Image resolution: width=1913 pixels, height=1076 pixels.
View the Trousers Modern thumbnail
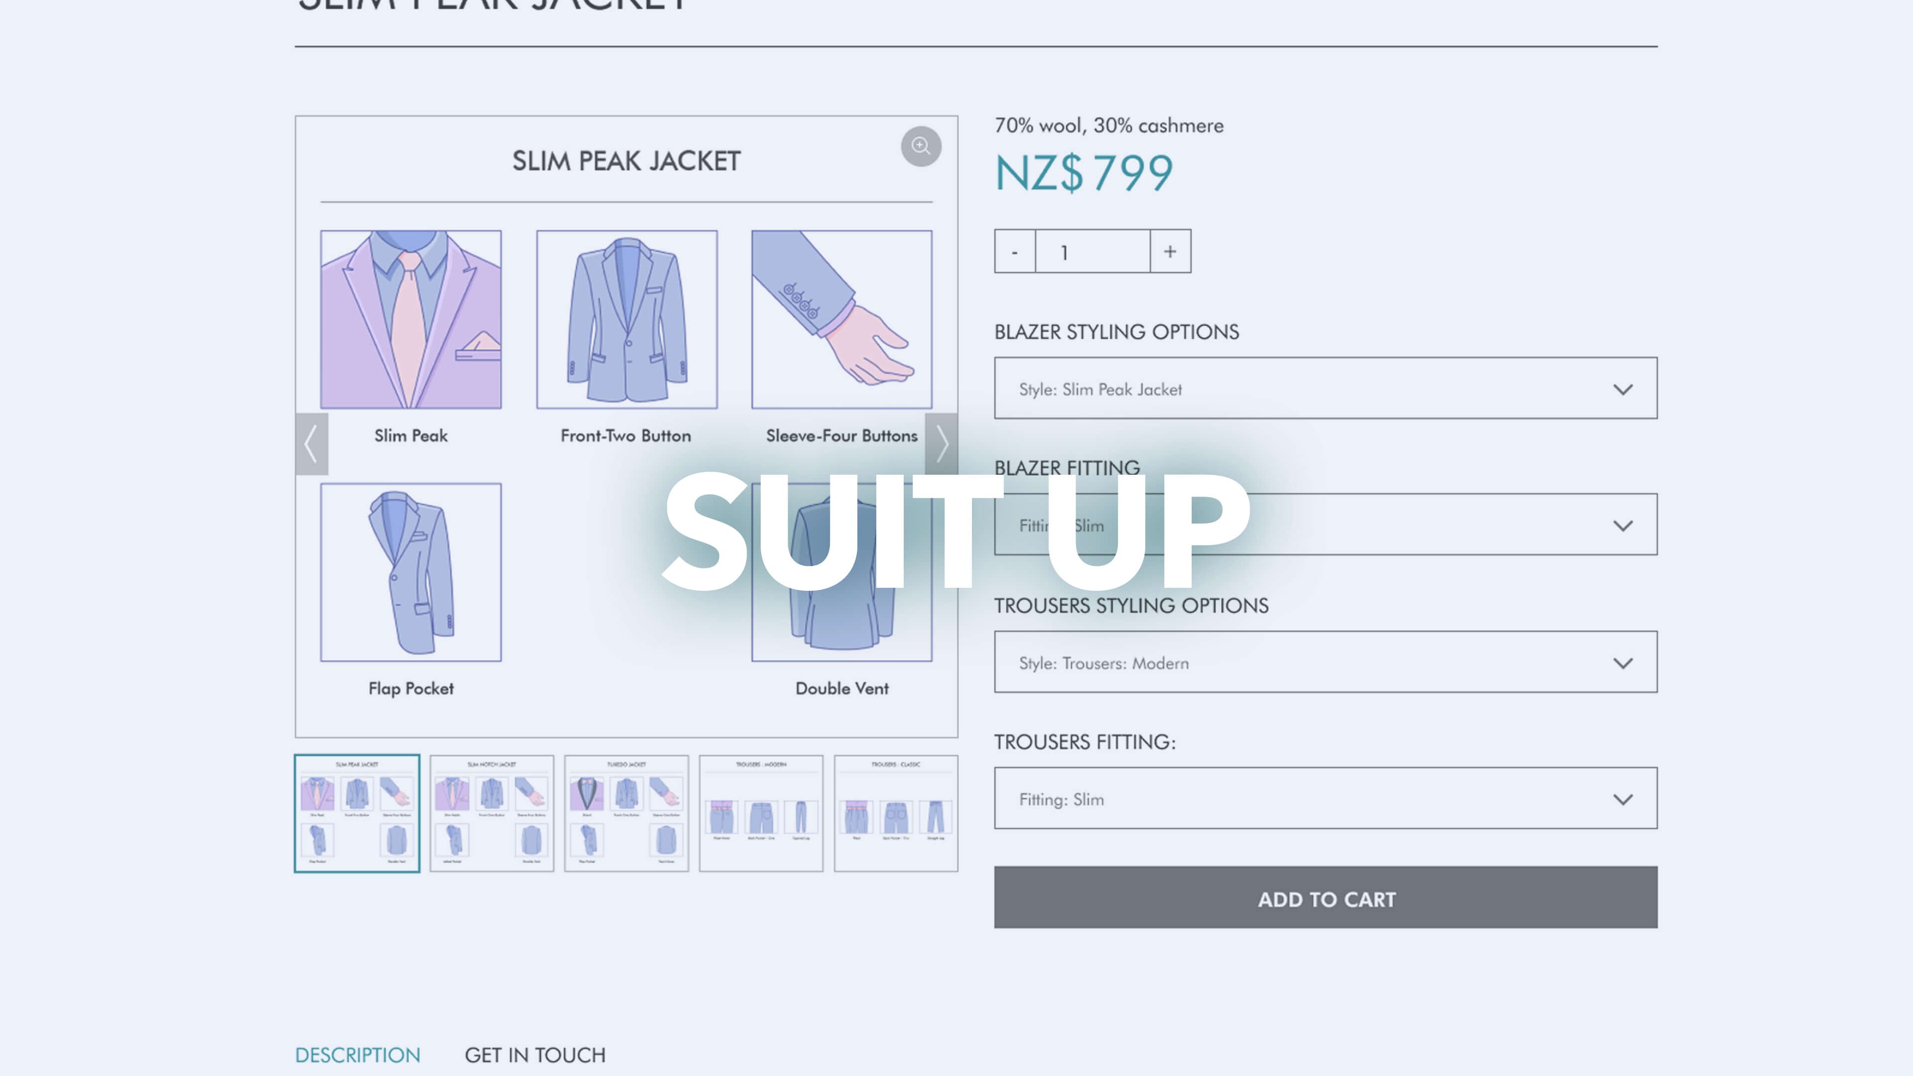tap(761, 814)
